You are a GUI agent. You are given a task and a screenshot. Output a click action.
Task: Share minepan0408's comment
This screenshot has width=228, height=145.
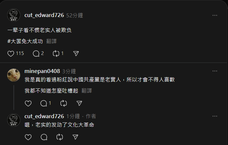[79, 103]
